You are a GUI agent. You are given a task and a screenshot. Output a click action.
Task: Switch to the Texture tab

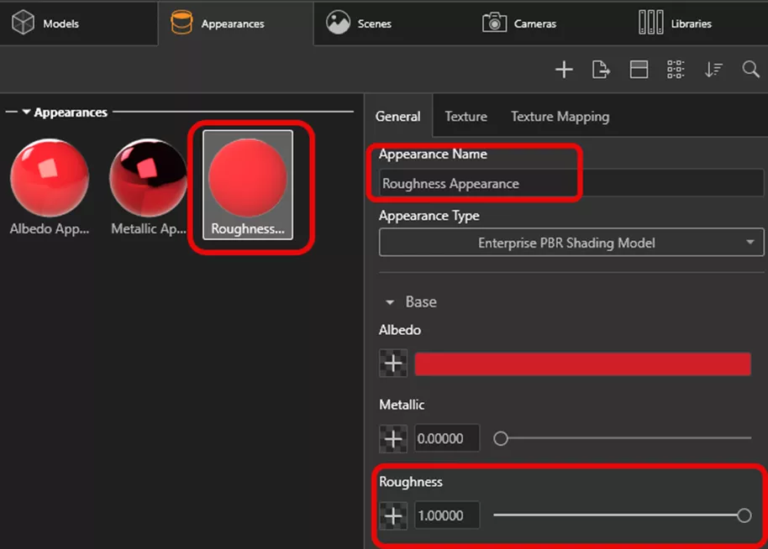466,117
